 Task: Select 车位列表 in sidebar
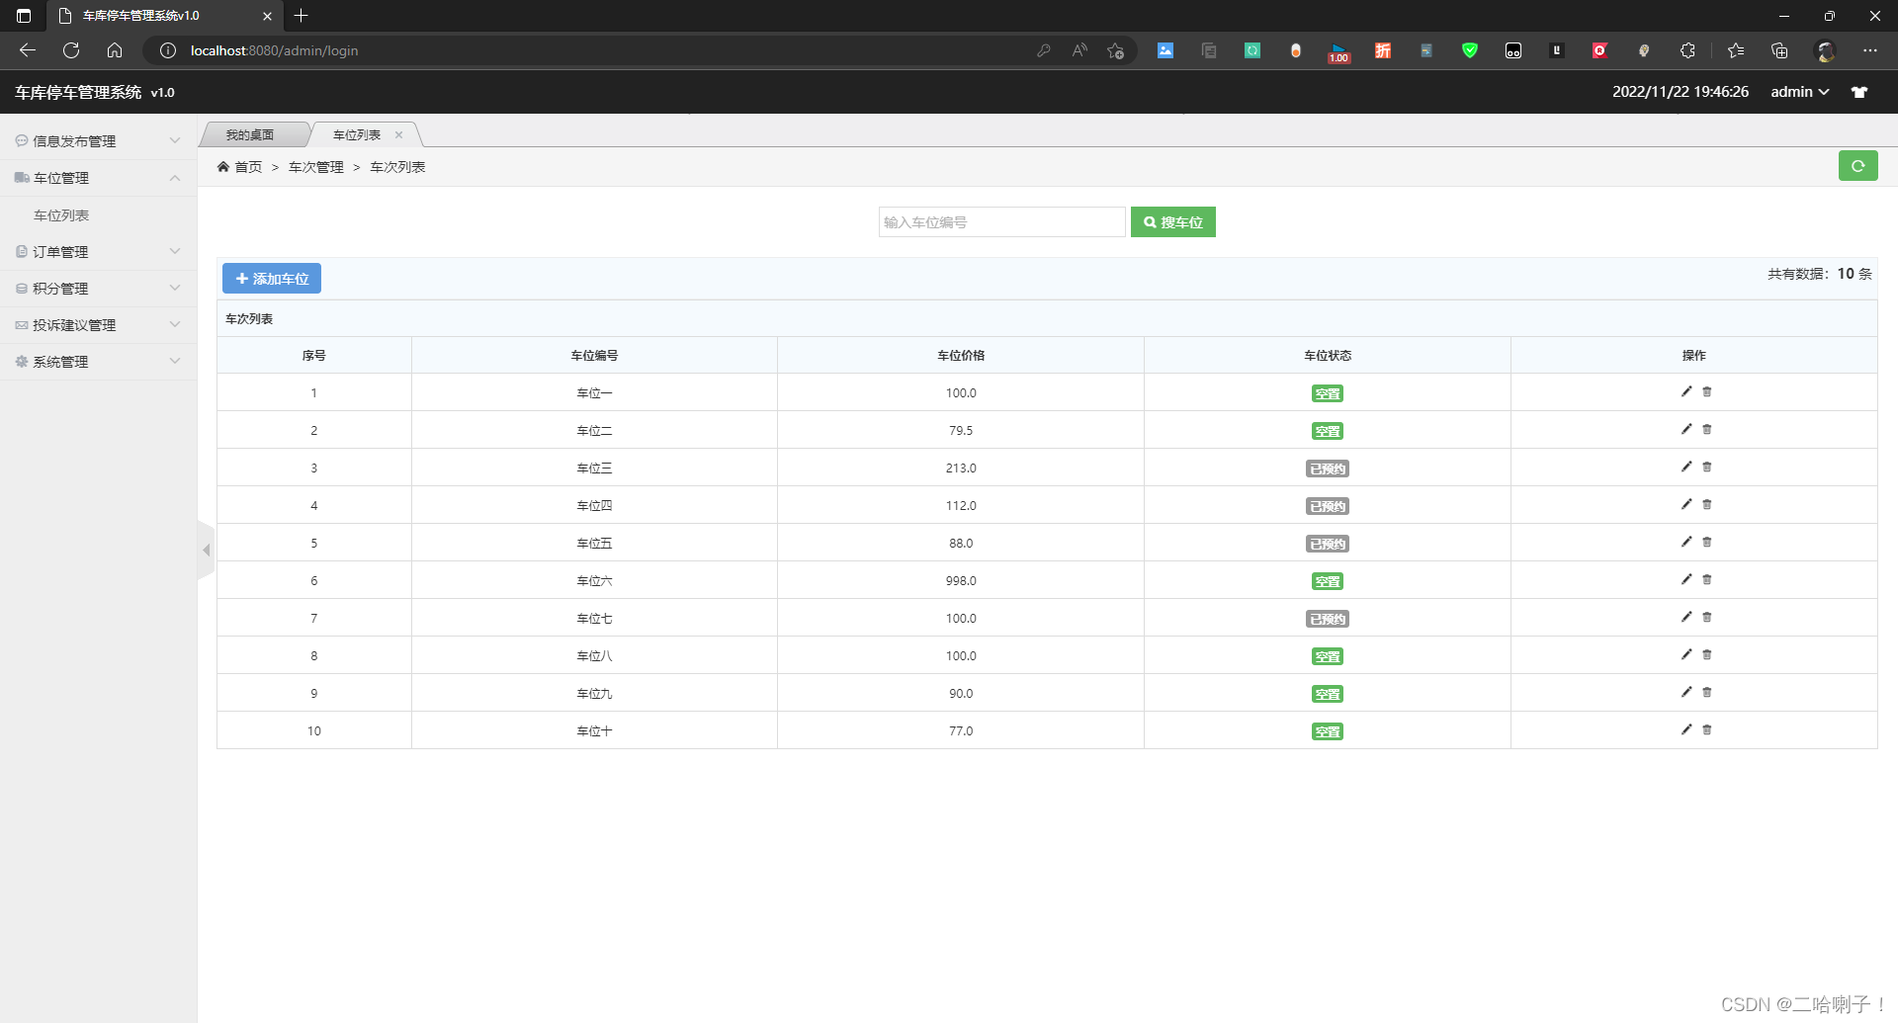[61, 215]
